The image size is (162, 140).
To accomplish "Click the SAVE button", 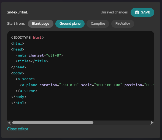I will coord(142,12).
